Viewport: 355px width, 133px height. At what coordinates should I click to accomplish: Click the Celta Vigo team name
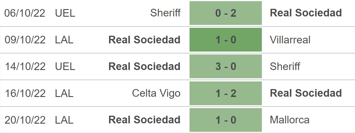(x=156, y=93)
